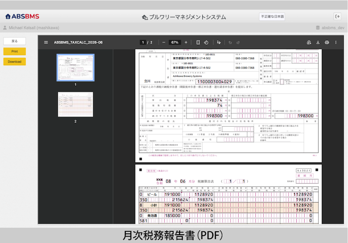Image resolution: width=348 pixels, height=243 pixels.
Task: Click the yellow Print button
Action: tap(15, 51)
